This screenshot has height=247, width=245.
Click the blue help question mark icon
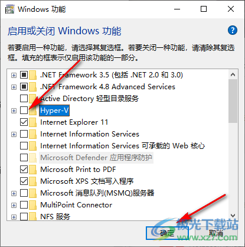(x=233, y=30)
